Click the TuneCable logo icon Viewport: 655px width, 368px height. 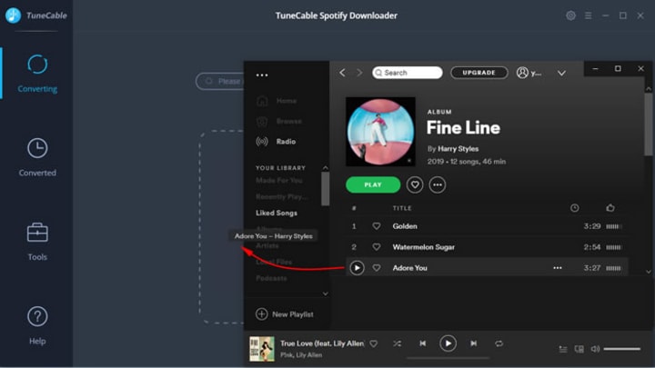coord(13,15)
